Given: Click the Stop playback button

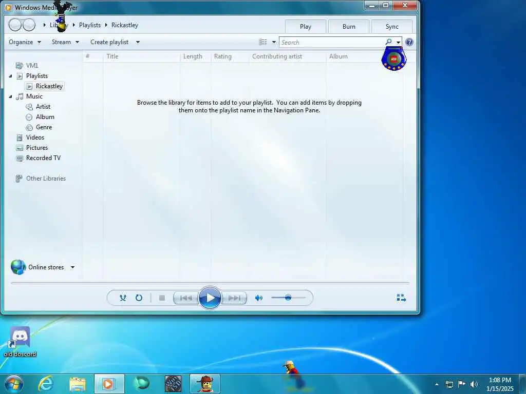Looking at the screenshot, I should pyautogui.click(x=162, y=298).
